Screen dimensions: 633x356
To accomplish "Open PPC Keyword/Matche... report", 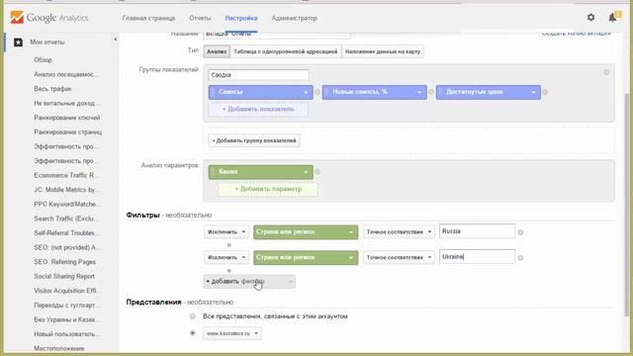I will click(x=67, y=205).
